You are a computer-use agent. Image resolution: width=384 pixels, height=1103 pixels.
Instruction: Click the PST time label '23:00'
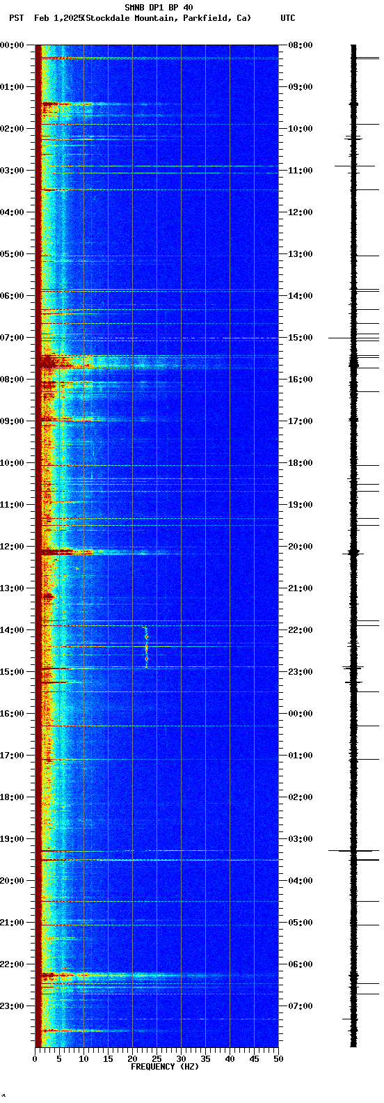click(x=12, y=1006)
